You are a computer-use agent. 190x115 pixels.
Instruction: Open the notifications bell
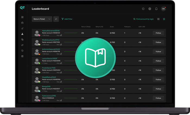tap(156, 9)
